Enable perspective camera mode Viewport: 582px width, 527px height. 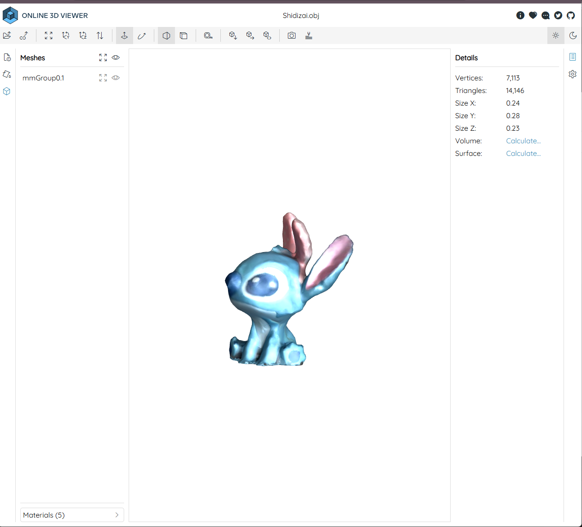point(166,35)
